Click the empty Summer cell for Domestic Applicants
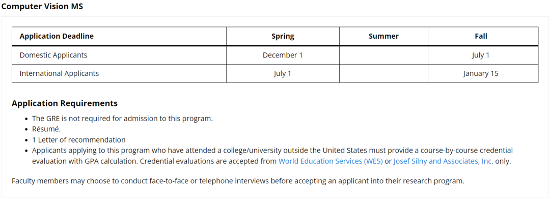The image size is (550, 199). [384, 55]
